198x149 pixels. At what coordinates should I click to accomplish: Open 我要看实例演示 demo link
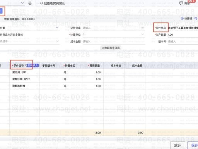point(52,3)
